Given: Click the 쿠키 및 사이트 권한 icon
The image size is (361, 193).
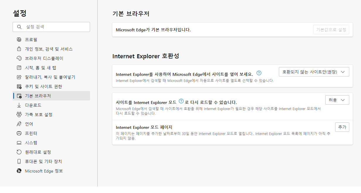Looking at the screenshot, I should [x=19, y=86].
